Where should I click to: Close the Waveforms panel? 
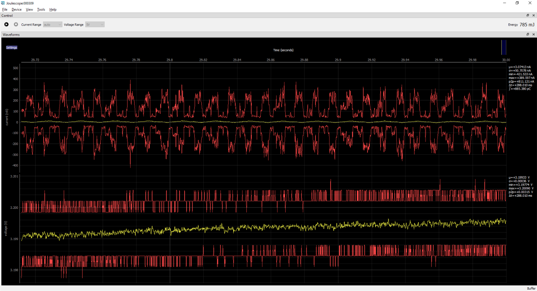(533, 35)
